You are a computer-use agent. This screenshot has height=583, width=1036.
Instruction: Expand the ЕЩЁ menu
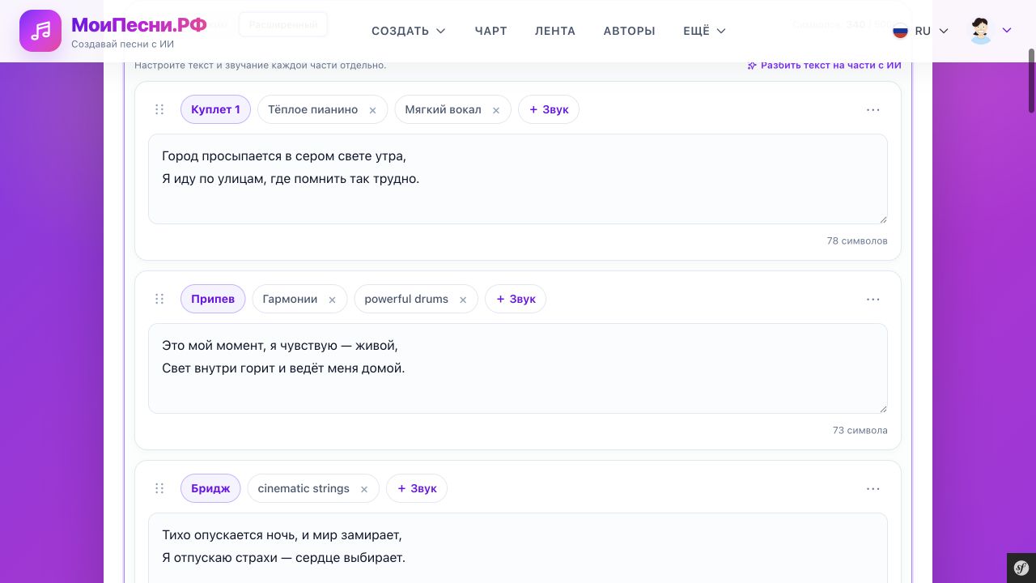click(704, 31)
